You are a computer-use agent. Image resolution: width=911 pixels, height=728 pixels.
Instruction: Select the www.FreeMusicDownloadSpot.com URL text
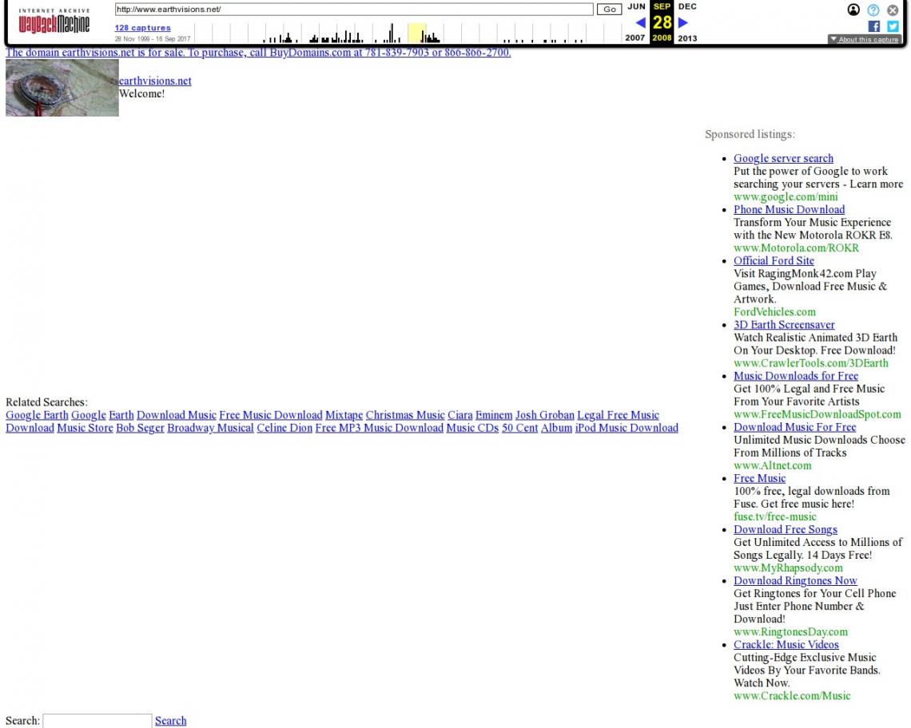pyautogui.click(x=817, y=414)
